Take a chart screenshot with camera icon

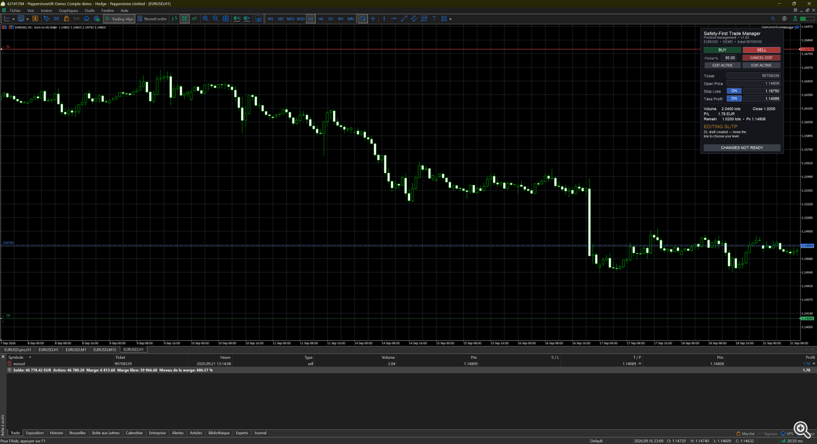coord(259,18)
